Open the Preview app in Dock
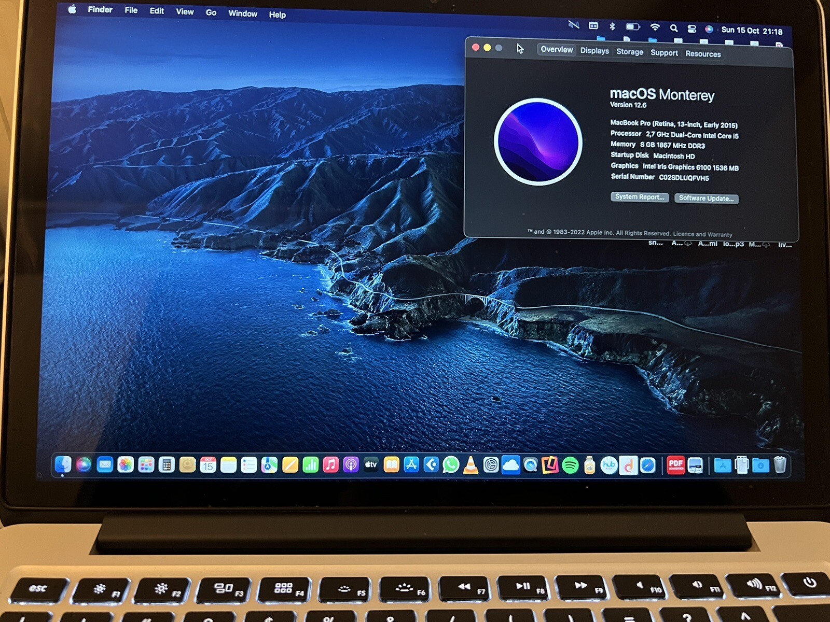 pos(695,465)
